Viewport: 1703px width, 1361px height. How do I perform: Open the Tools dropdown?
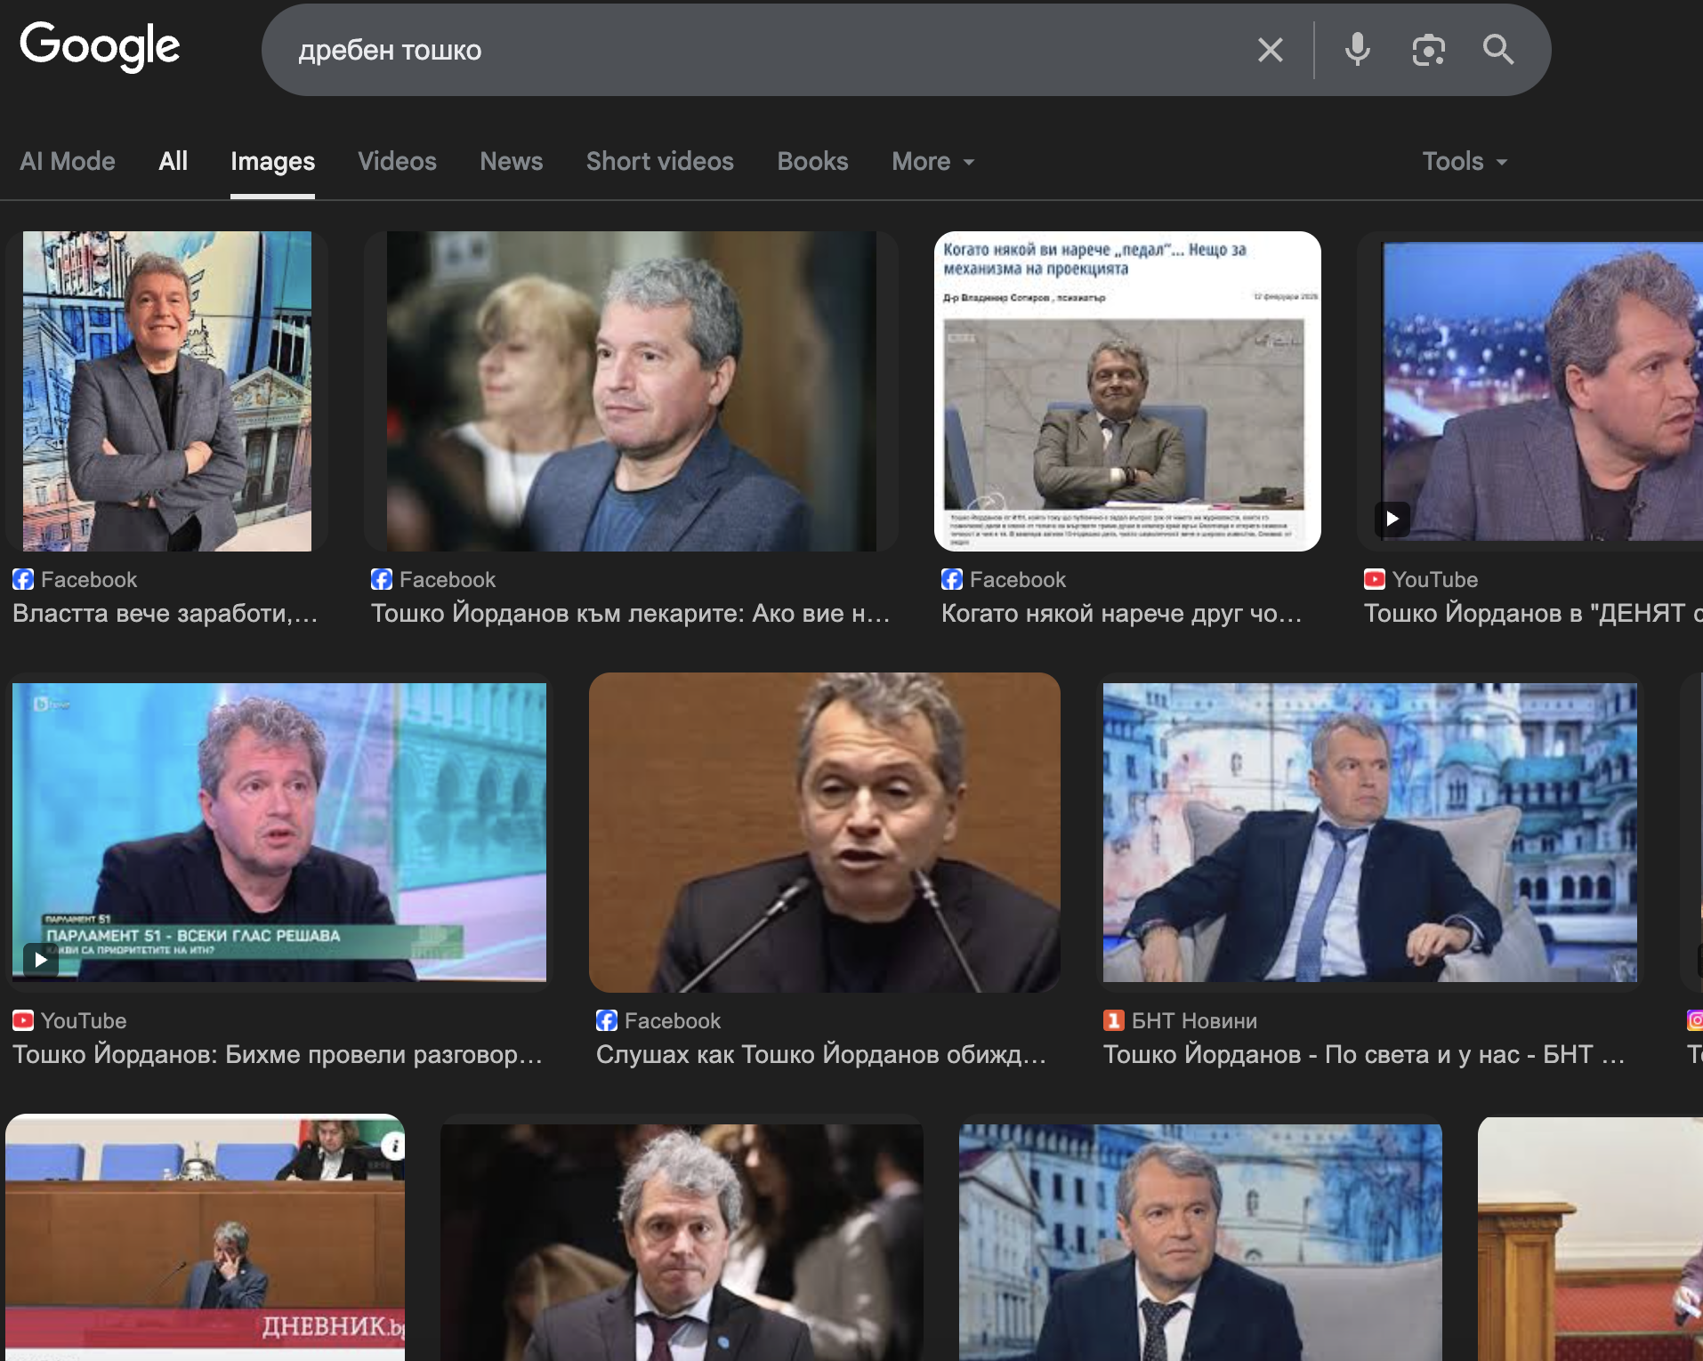(x=1464, y=162)
